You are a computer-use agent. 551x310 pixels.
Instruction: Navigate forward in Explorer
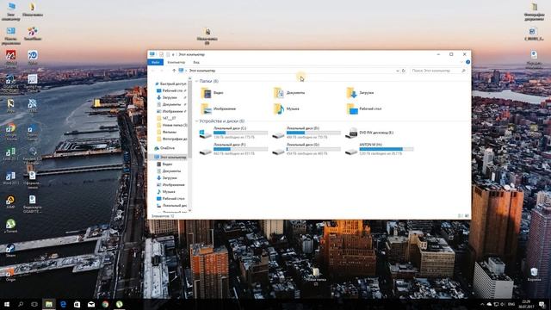(x=162, y=71)
